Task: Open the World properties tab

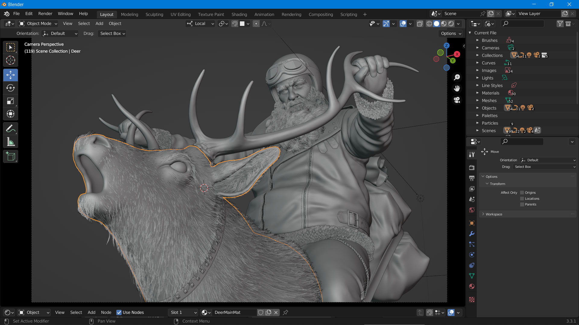Action: 472,210
